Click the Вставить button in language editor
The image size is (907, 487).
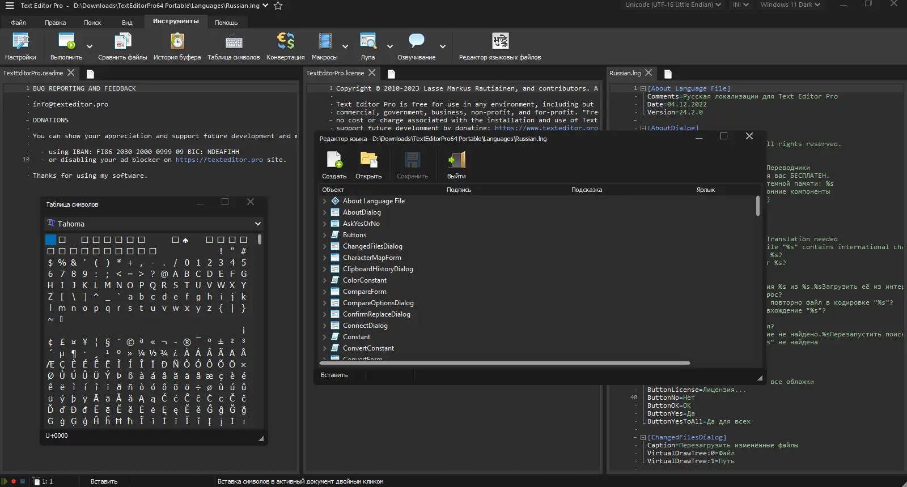pos(334,375)
